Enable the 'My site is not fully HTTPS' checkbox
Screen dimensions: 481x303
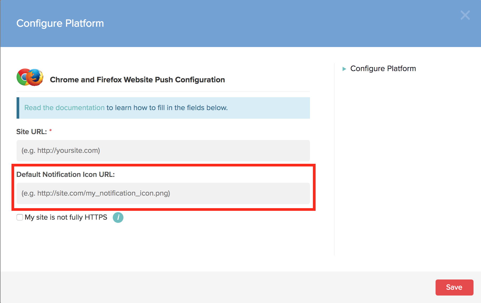coord(20,217)
